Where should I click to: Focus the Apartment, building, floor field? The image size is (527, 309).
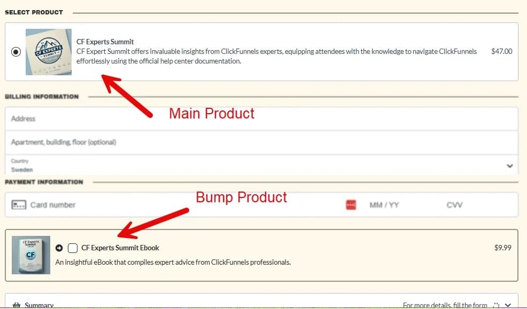click(261, 142)
